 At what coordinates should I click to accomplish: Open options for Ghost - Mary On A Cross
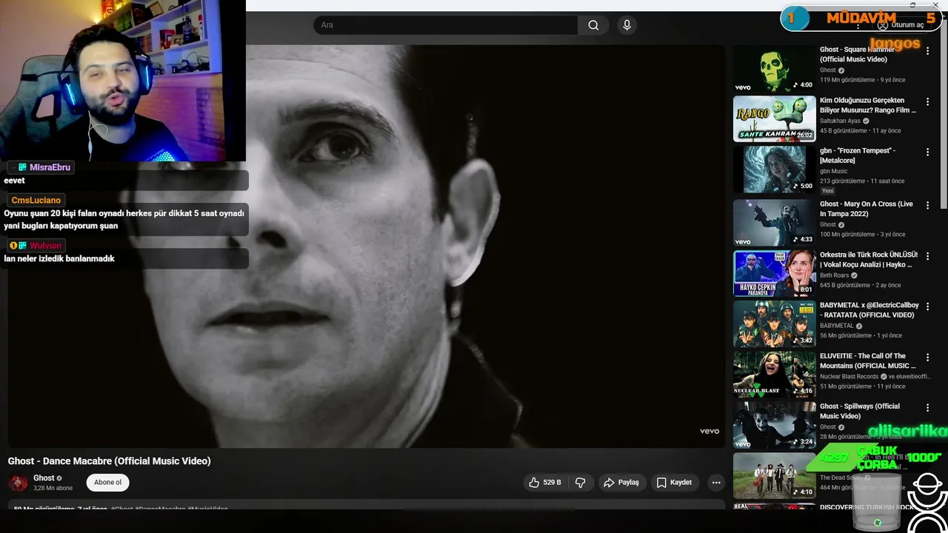point(927,205)
